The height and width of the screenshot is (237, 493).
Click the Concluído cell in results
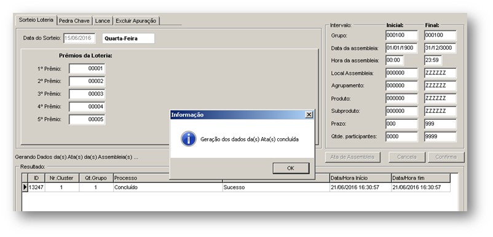click(168, 187)
